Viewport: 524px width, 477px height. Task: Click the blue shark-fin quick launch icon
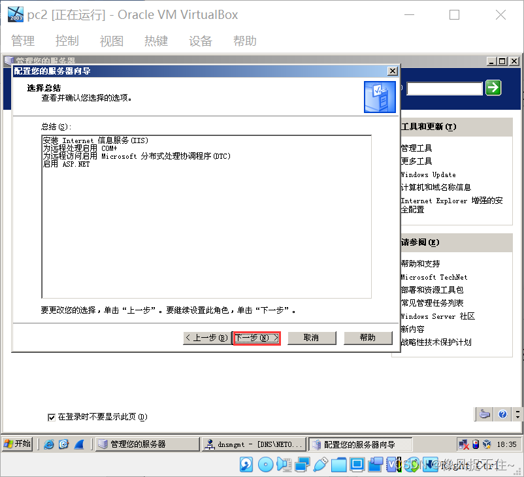pyautogui.click(x=79, y=444)
